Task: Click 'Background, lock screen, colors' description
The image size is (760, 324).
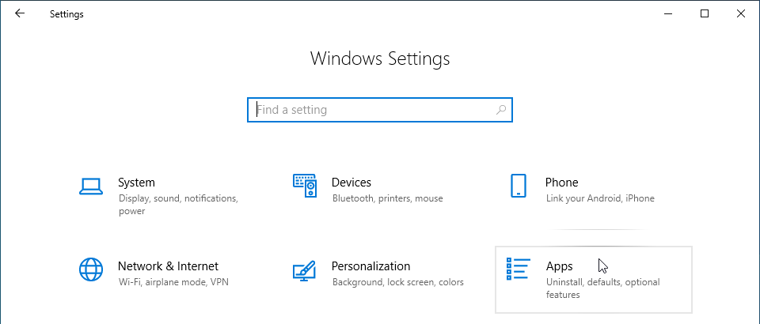Action: click(398, 282)
